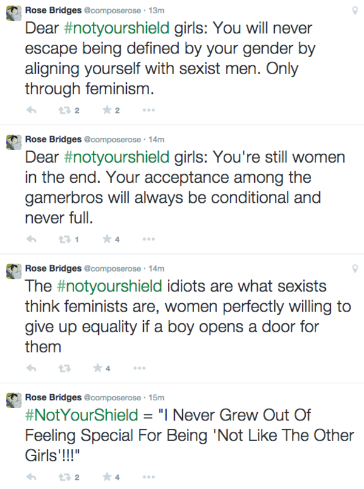Click the location pin on the first tweet
This screenshot has height=489, width=364.
tap(355, 10)
